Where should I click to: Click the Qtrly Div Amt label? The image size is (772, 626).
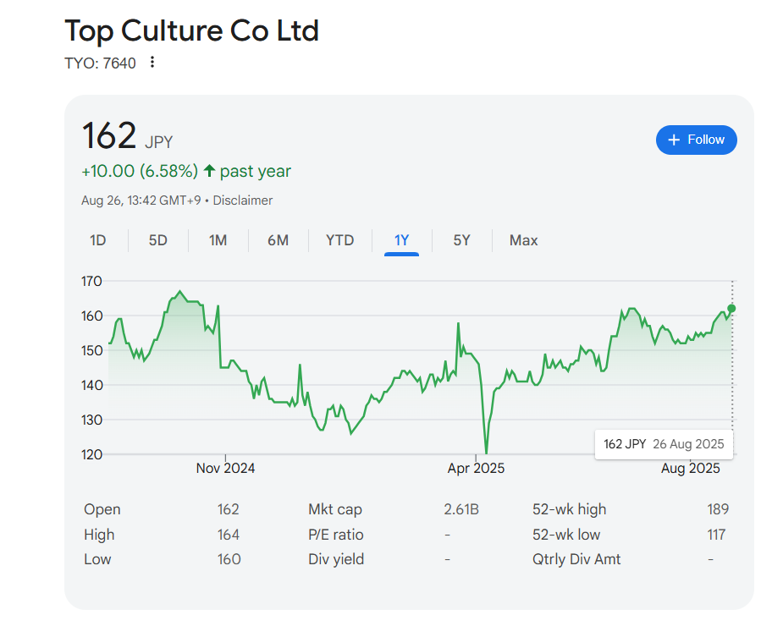[x=576, y=559]
